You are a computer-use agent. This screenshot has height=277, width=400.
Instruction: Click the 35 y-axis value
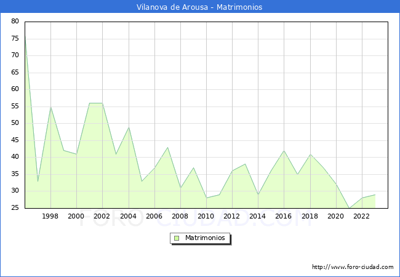tap(15, 174)
